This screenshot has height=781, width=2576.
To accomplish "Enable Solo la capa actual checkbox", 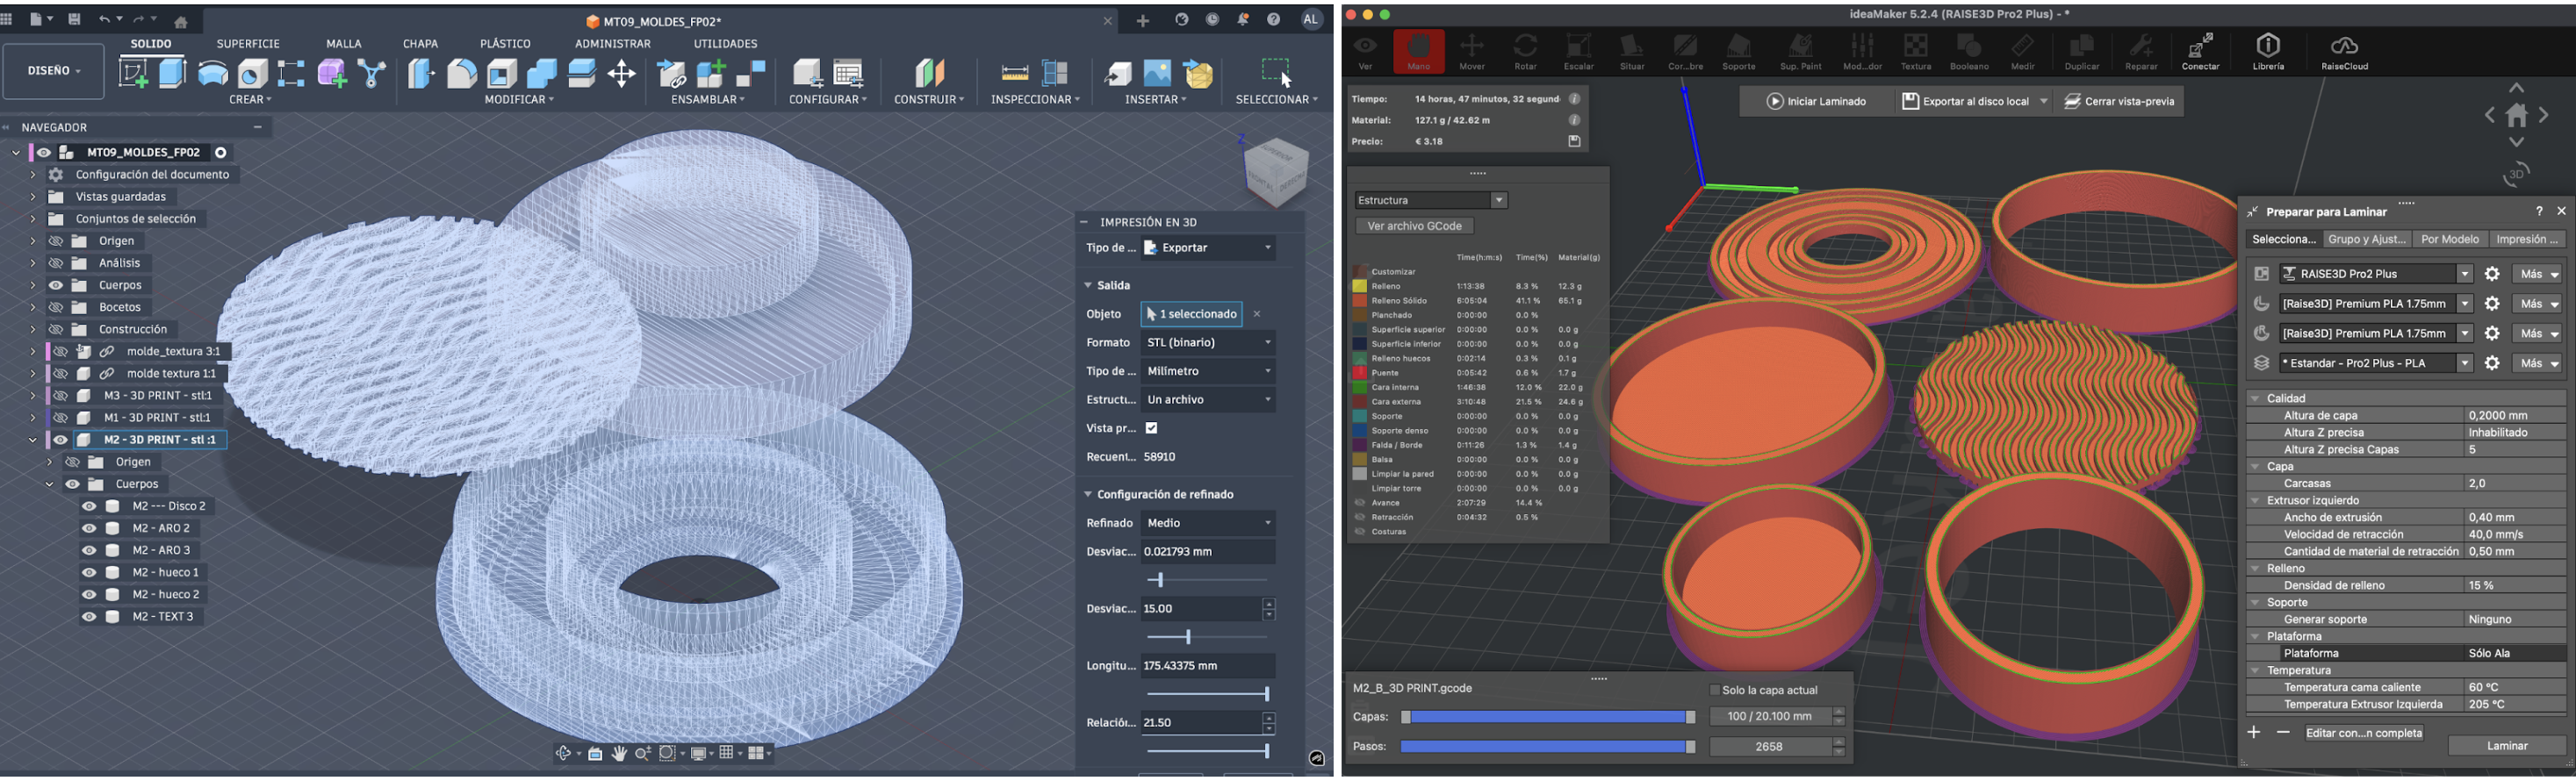I will coord(1715,690).
